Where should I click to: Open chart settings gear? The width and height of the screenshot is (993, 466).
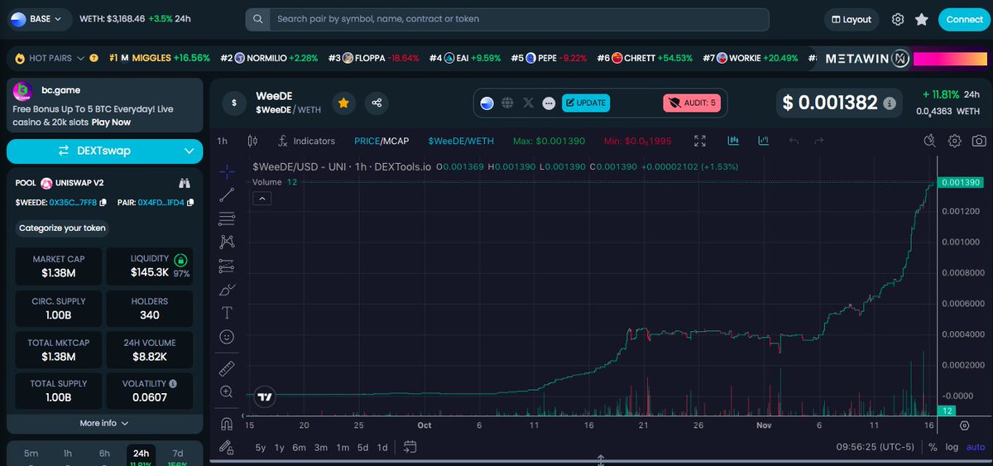(955, 141)
